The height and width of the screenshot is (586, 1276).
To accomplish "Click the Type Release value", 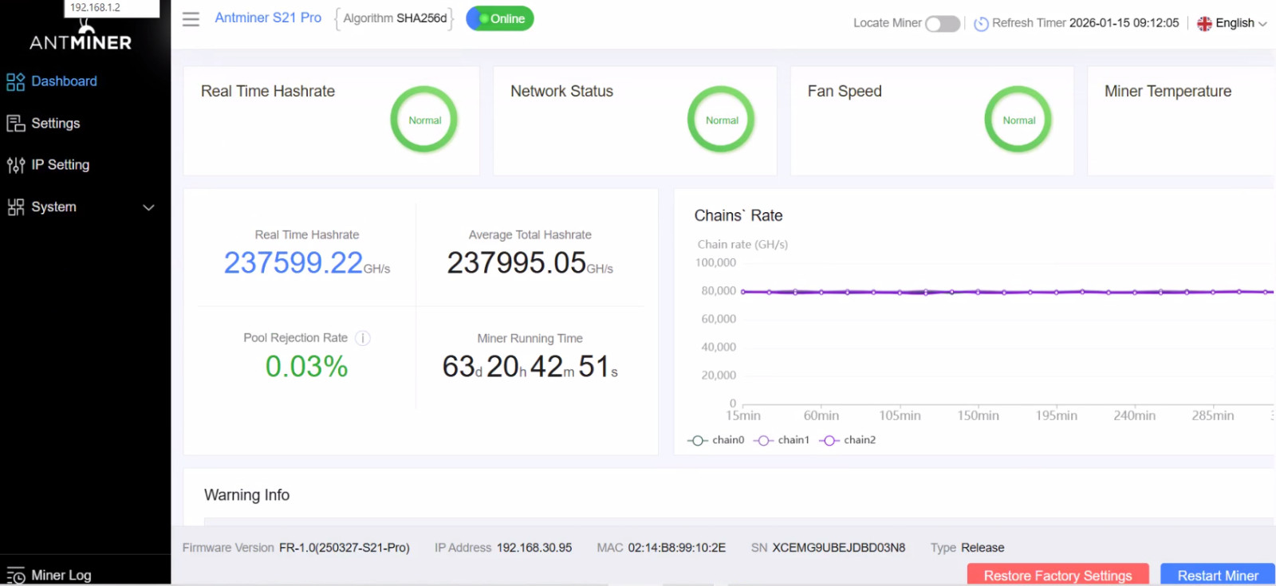I will tap(983, 548).
